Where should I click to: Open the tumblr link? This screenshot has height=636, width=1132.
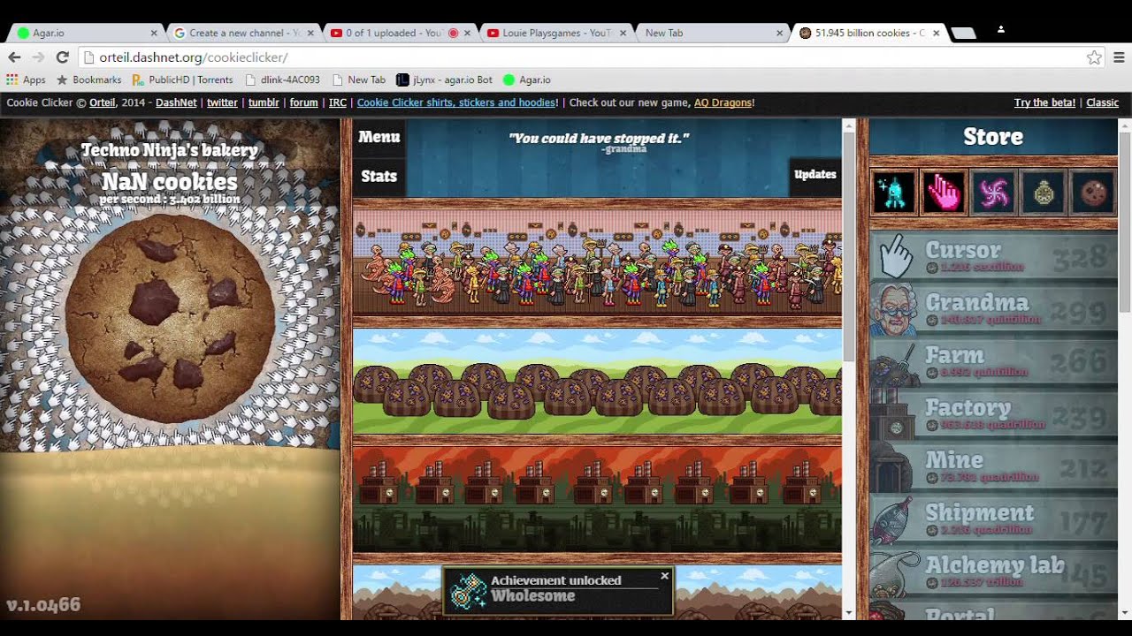(264, 102)
